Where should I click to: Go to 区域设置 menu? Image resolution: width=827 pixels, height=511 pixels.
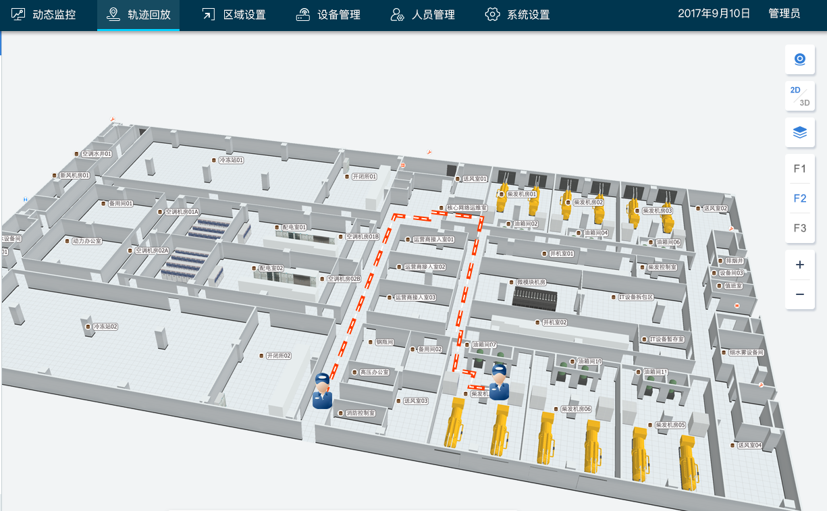pos(234,15)
